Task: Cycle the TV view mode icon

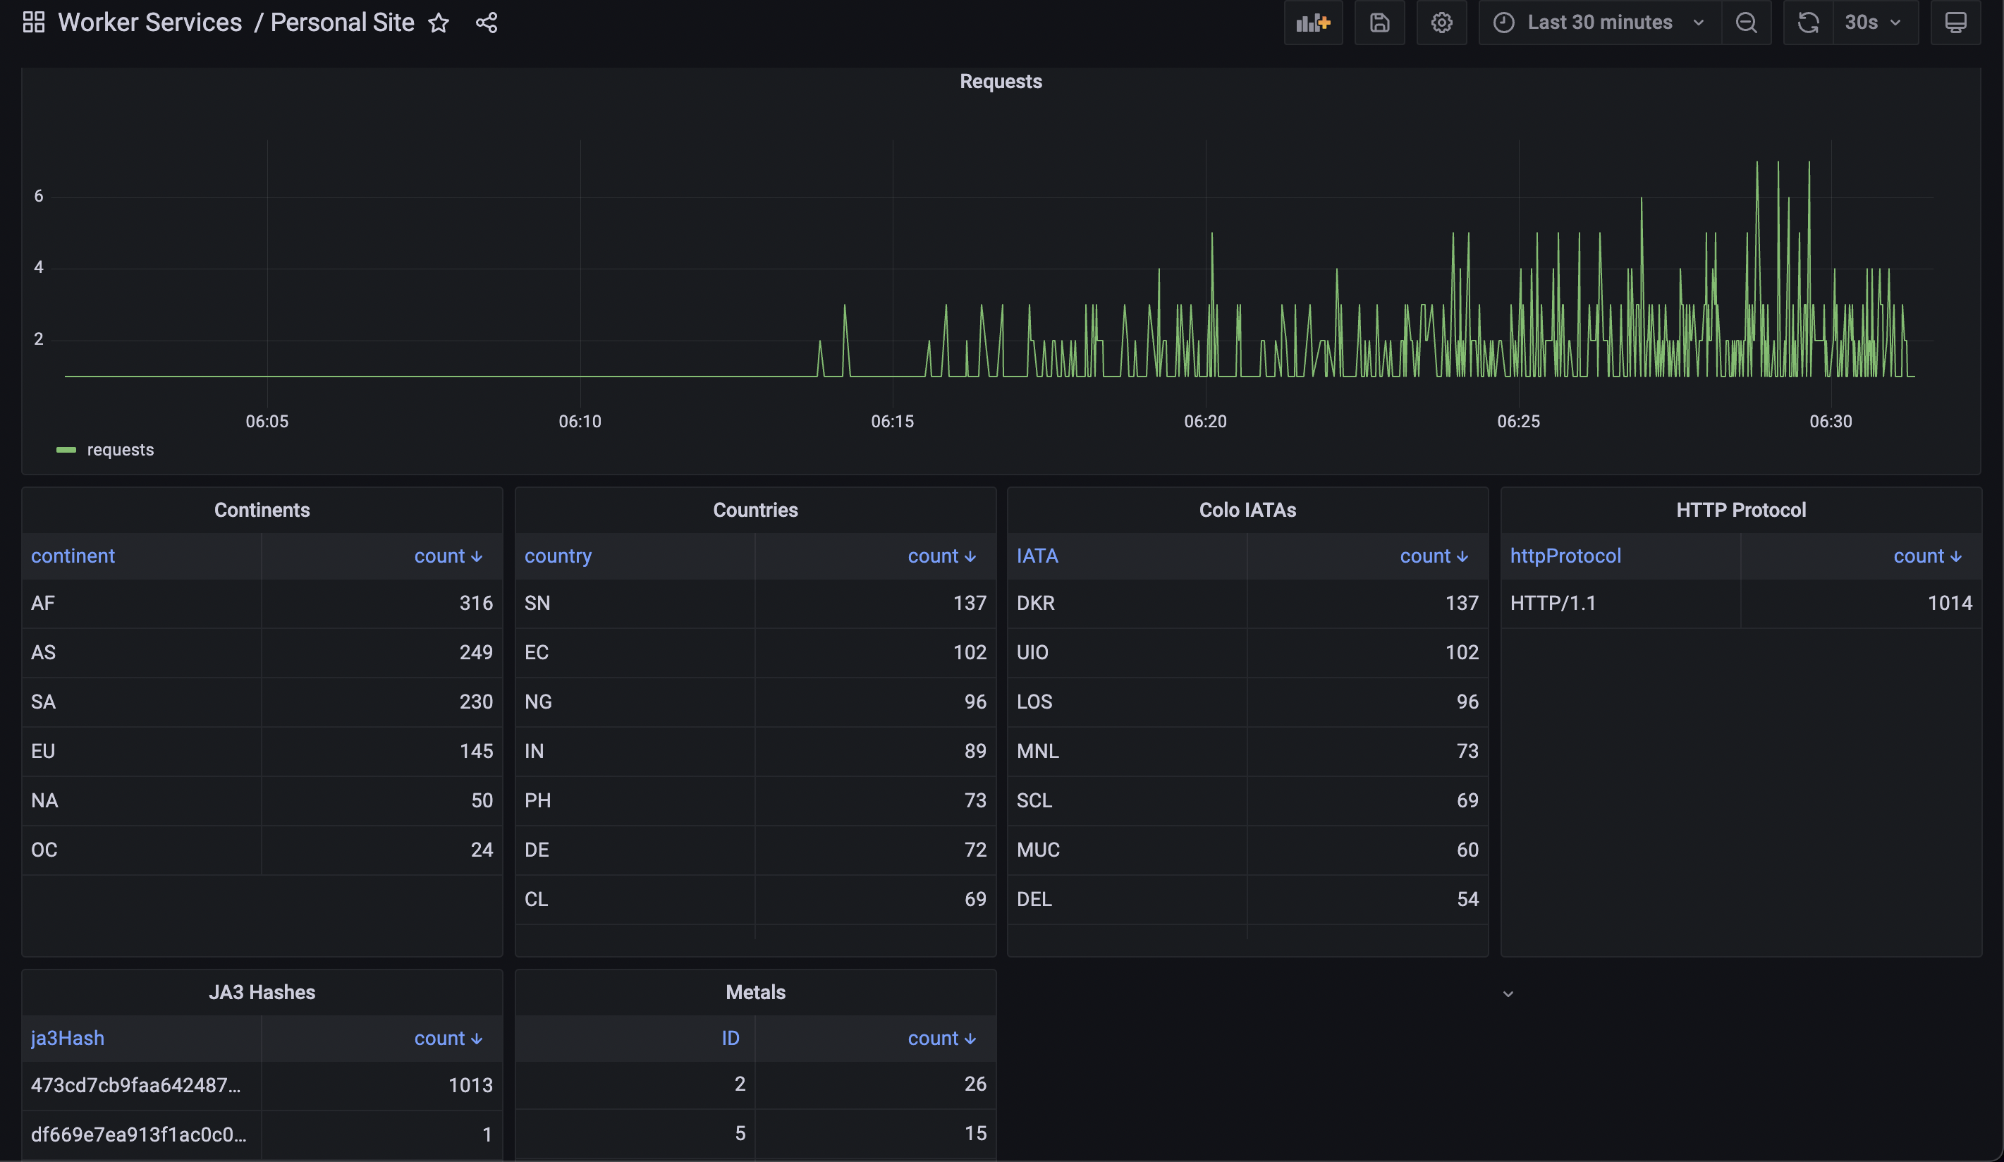Action: (1955, 23)
